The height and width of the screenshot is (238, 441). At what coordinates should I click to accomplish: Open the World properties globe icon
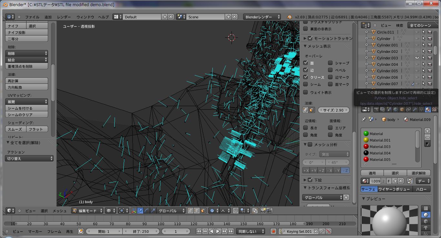coord(395,109)
